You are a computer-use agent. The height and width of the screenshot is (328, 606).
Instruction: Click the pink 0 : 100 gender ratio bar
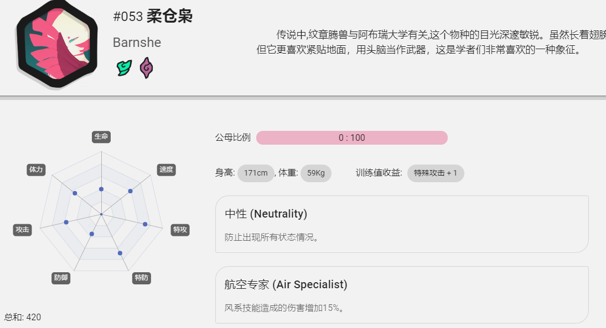click(351, 137)
